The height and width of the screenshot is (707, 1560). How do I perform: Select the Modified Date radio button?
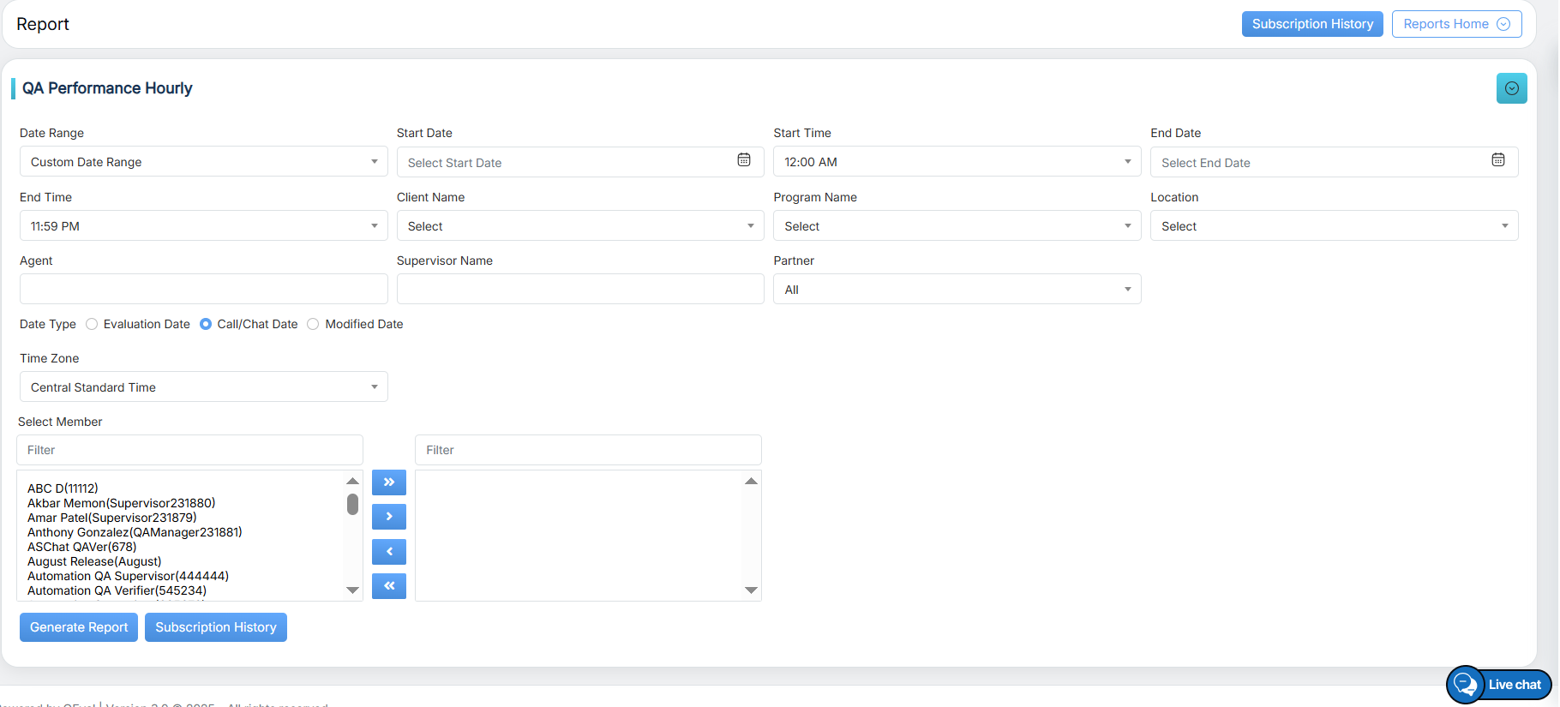pos(313,324)
